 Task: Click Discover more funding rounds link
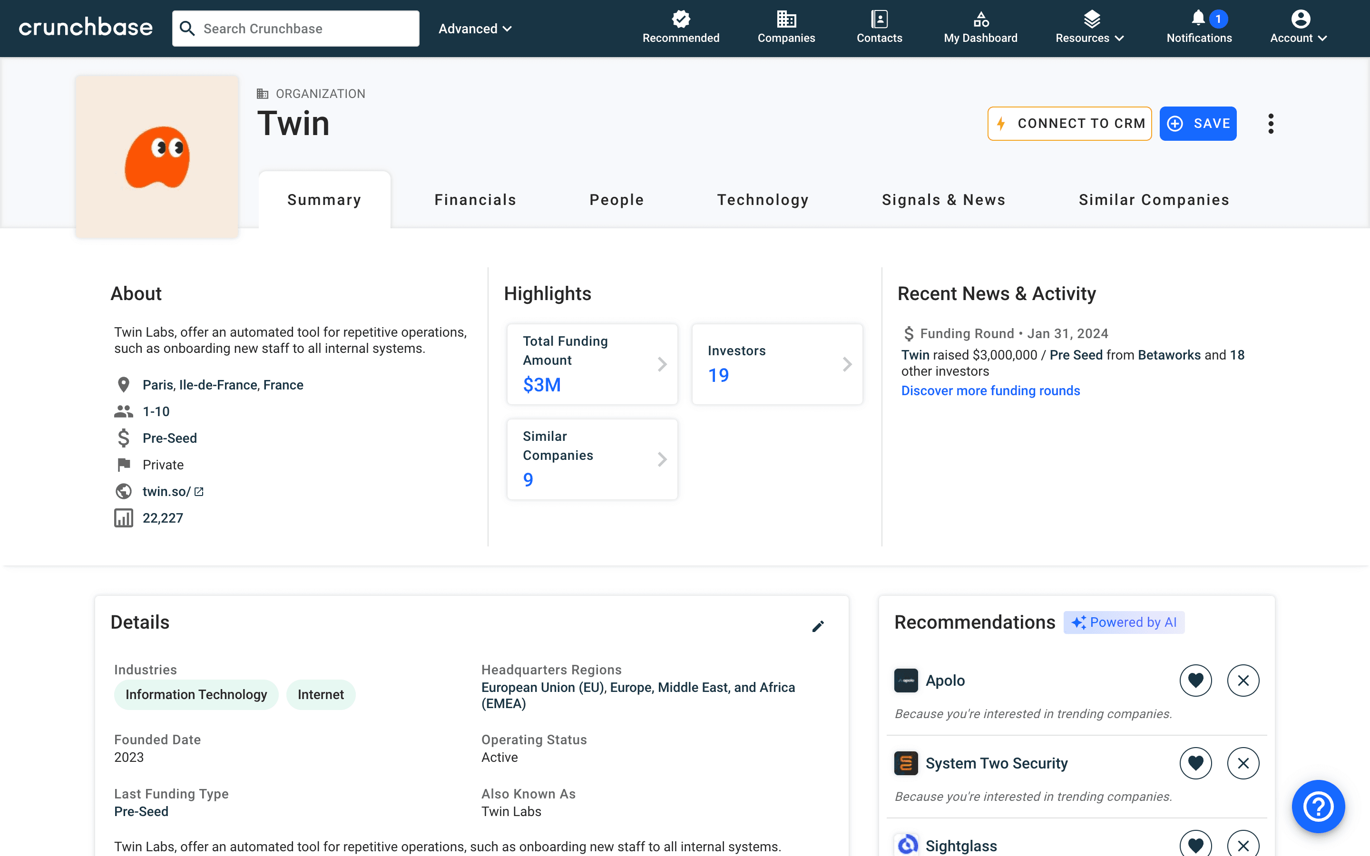(991, 389)
